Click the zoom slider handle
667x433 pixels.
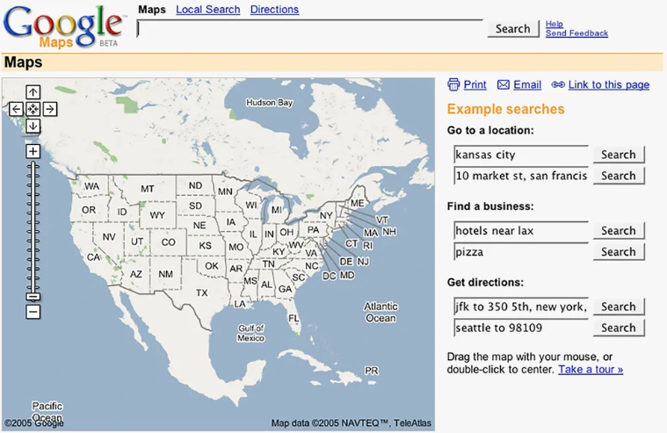(x=33, y=297)
